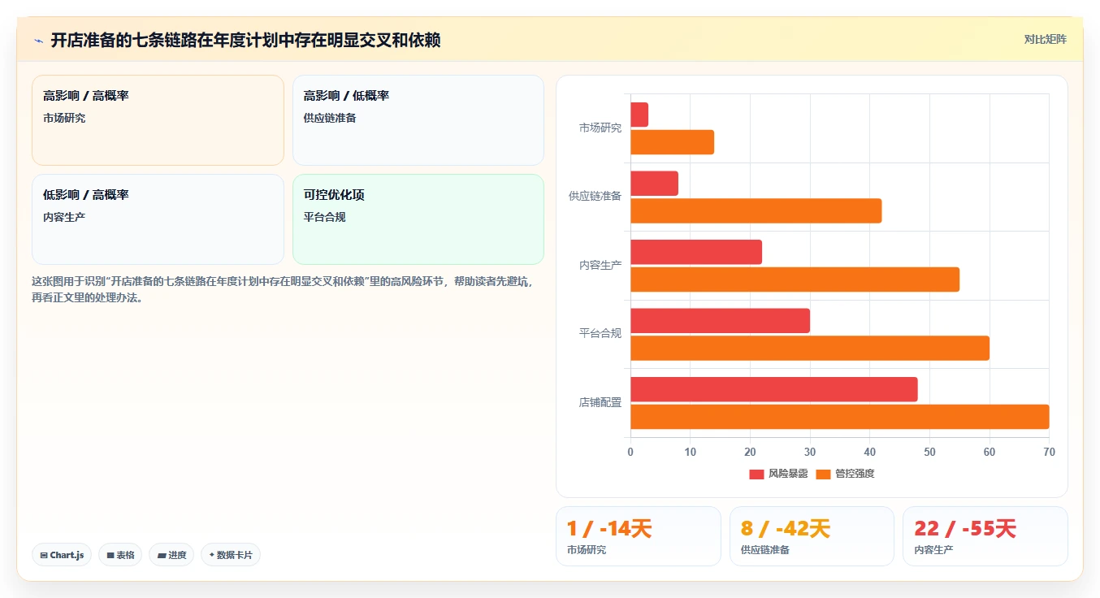1100x598 pixels.
Task: Click the orange 管控强度 legend swatch
Action: [823, 474]
